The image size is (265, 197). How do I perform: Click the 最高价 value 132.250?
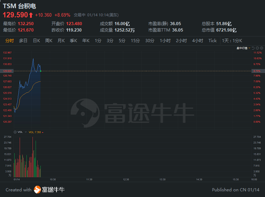tap(26, 24)
